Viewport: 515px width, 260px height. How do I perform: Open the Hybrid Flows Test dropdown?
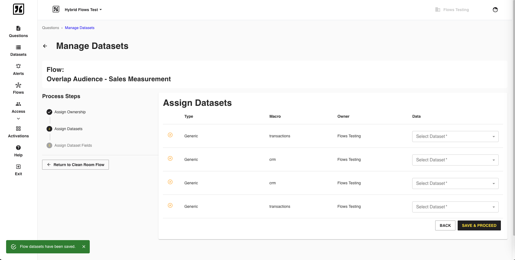click(83, 10)
